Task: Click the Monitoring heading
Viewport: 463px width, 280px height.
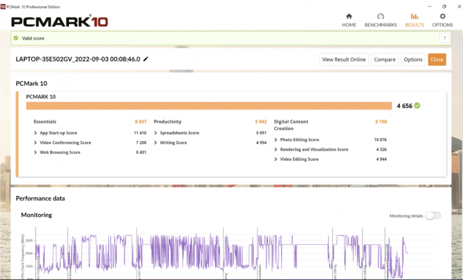Action: click(36, 215)
